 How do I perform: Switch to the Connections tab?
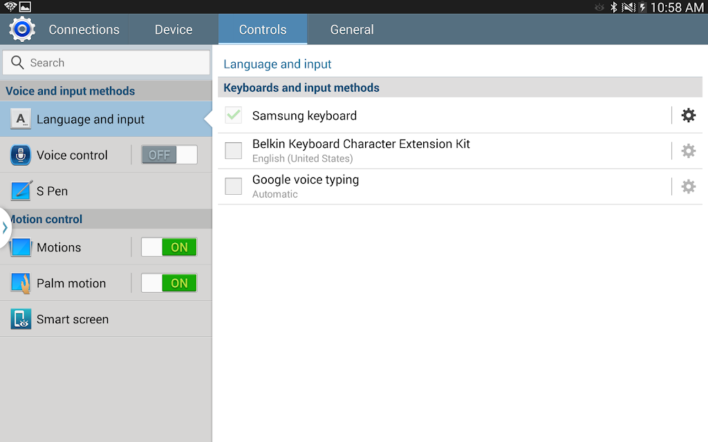pos(84,29)
